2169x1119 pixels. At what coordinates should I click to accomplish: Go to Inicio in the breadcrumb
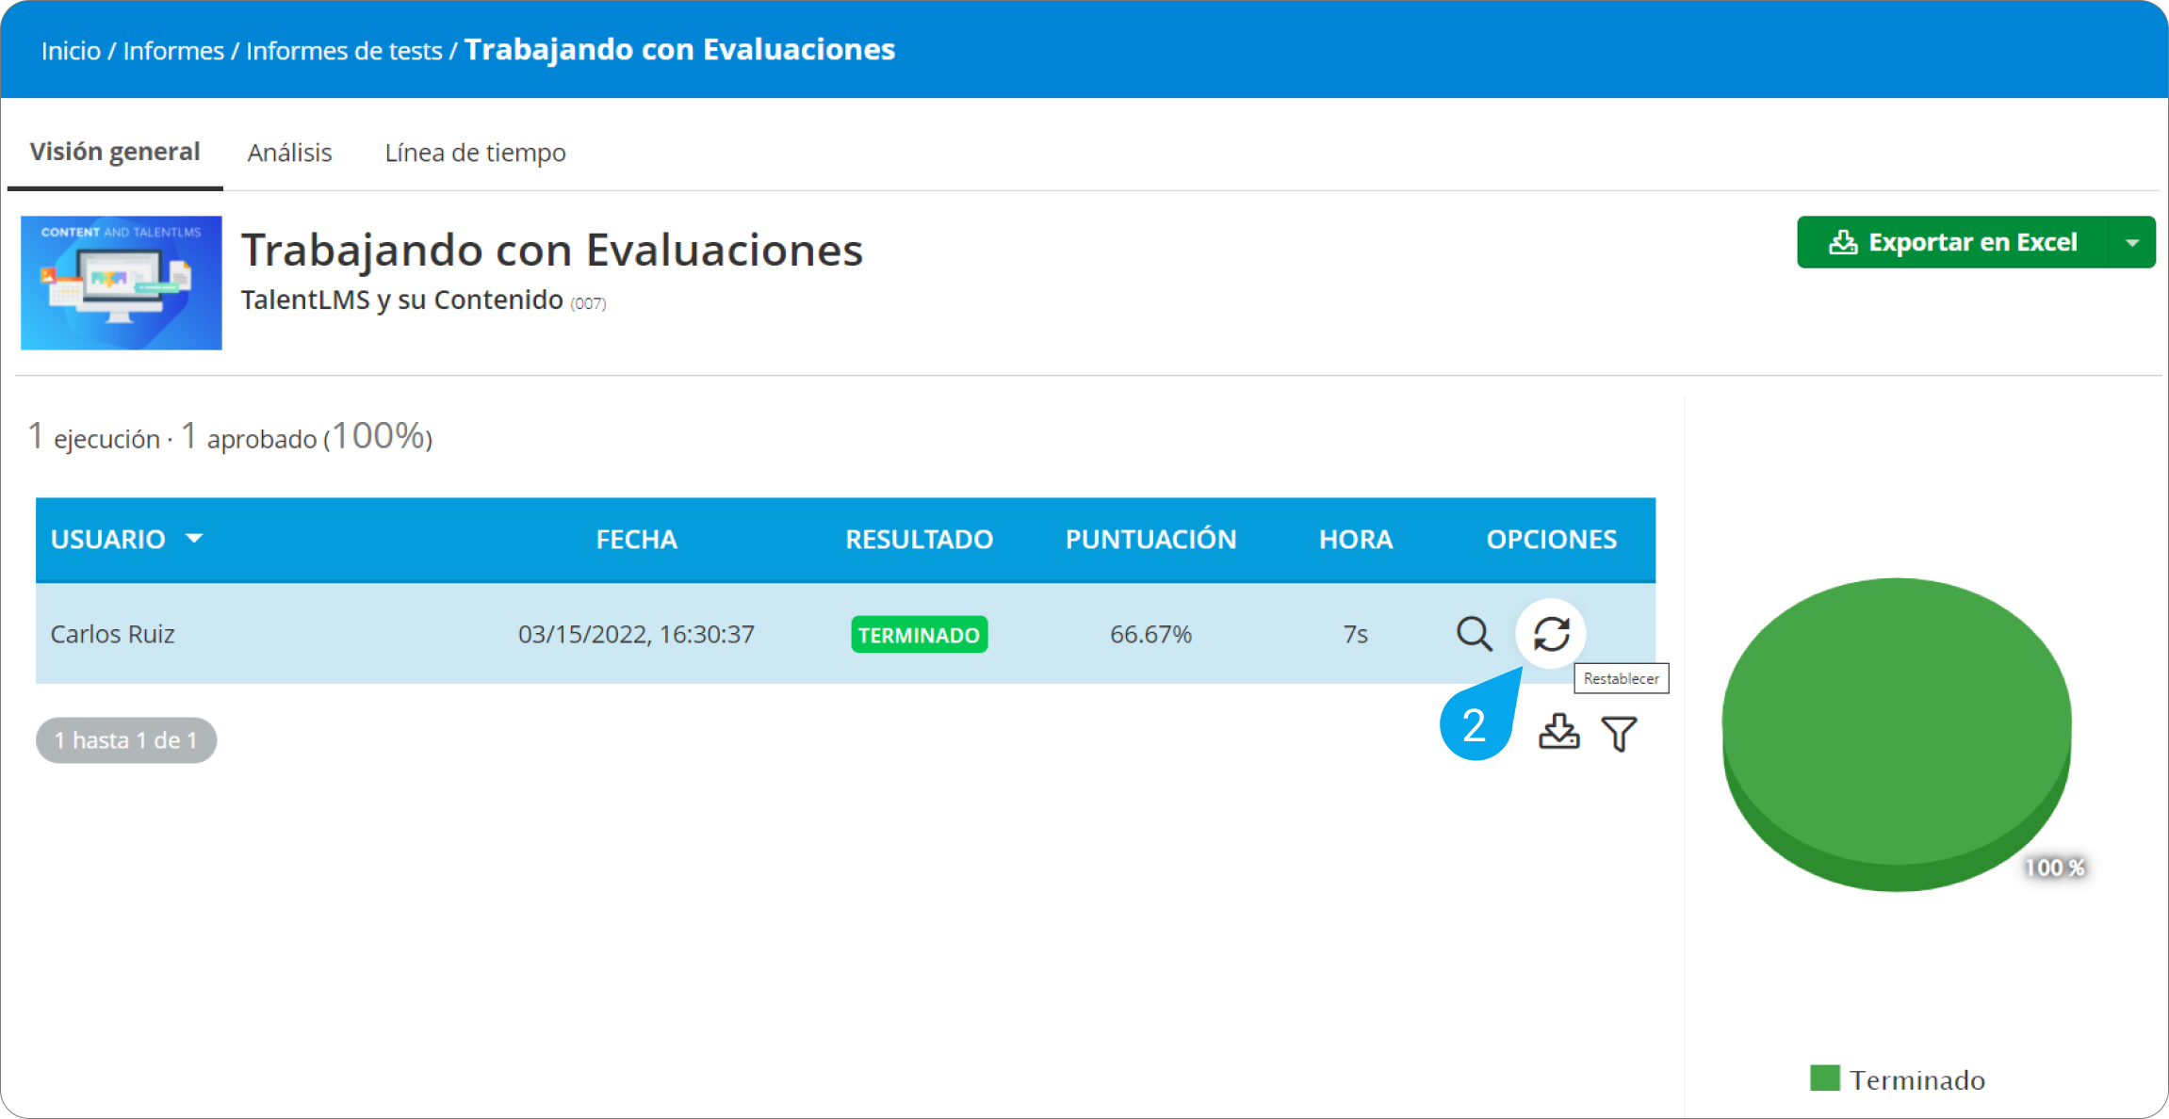[71, 50]
